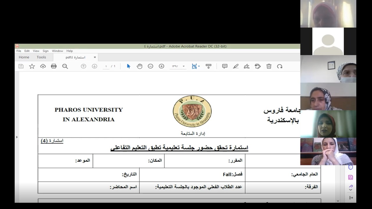The image size is (372, 209).
Task: Click the purple pen sign icon in right pane
Action: (x=350, y=186)
